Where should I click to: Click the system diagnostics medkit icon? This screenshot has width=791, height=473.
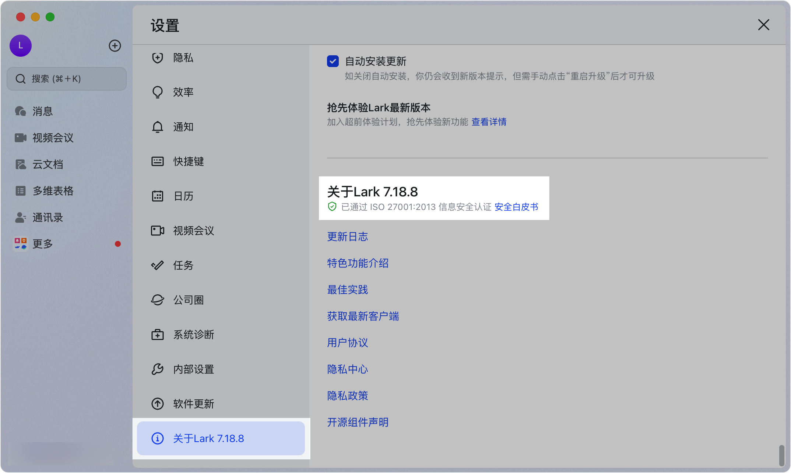(x=158, y=334)
